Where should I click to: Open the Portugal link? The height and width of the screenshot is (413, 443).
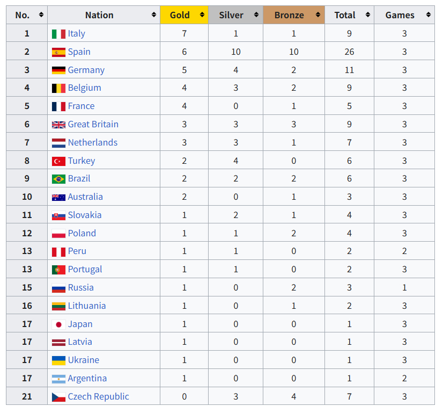tap(85, 269)
